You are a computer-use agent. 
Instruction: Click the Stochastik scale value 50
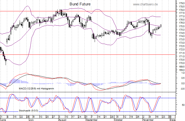183,105
